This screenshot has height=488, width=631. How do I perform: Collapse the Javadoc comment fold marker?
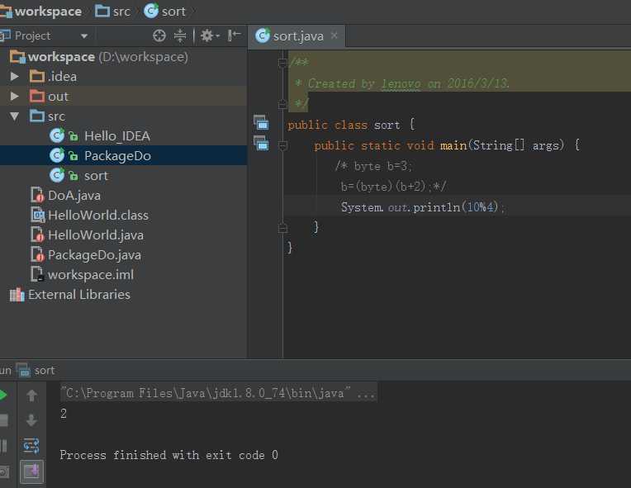pyautogui.click(x=282, y=63)
